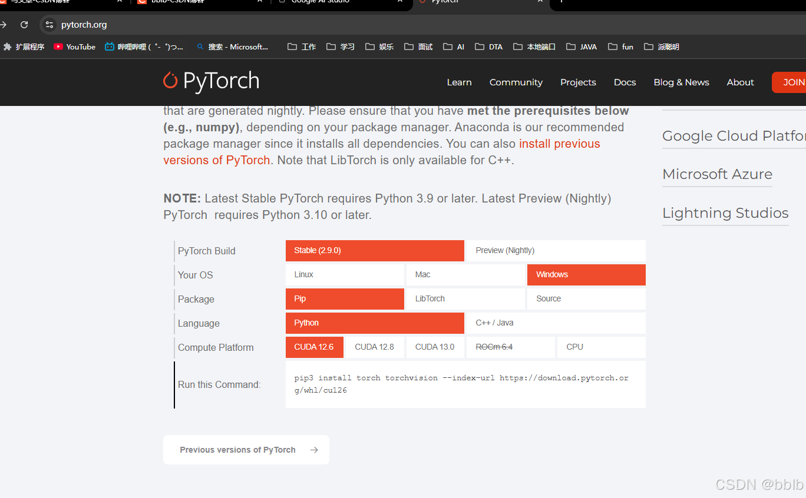Open the DTA bookmark folder
806x498 pixels.
tap(489, 47)
